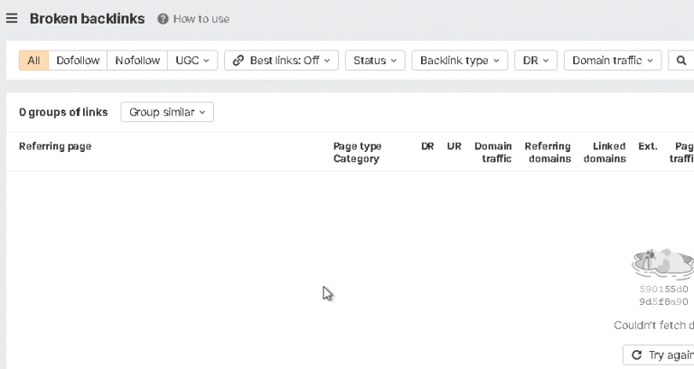694x369 pixels.
Task: Open the hamburger navigation menu
Action: [x=12, y=18]
